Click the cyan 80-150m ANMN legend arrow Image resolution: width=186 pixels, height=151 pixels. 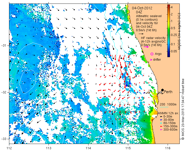161,123
